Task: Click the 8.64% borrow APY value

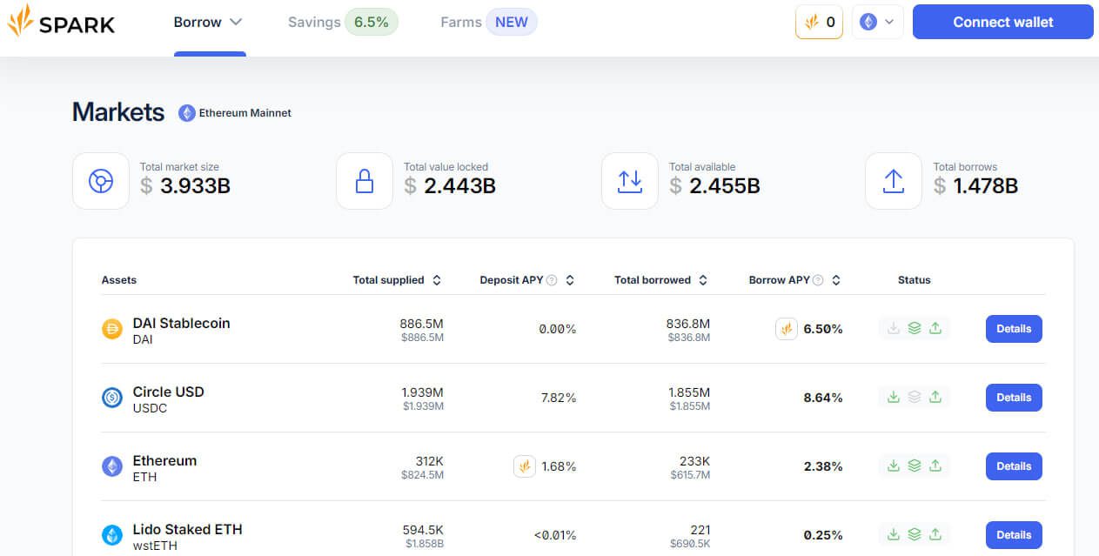Action: click(823, 398)
